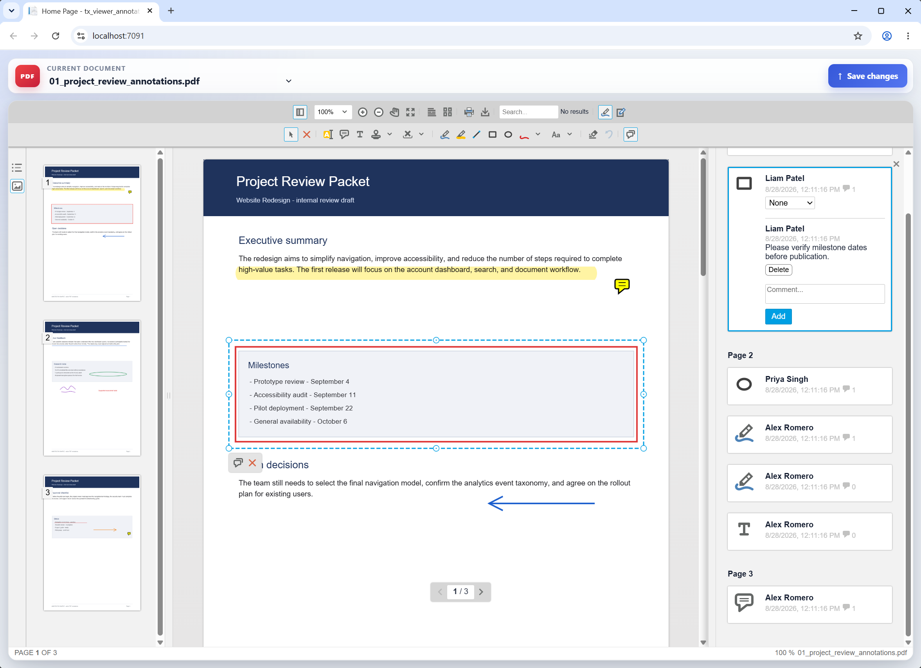Delete selected annotation via popup X

pos(252,463)
